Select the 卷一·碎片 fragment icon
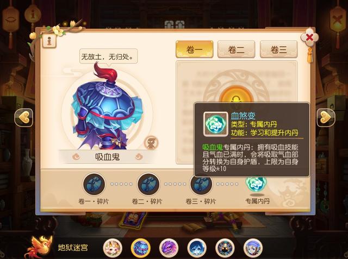Screen dimensions: 348x259 tap(94, 184)
